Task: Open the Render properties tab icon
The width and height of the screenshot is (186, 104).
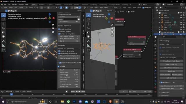Action: (155, 45)
